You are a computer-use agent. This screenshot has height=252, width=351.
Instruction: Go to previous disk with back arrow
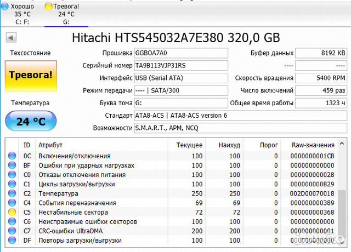pyautogui.click(x=11, y=38)
